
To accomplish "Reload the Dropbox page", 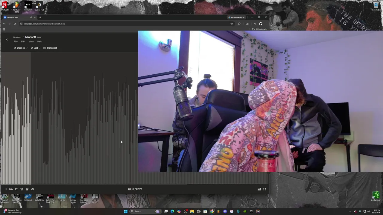I will coord(15,24).
